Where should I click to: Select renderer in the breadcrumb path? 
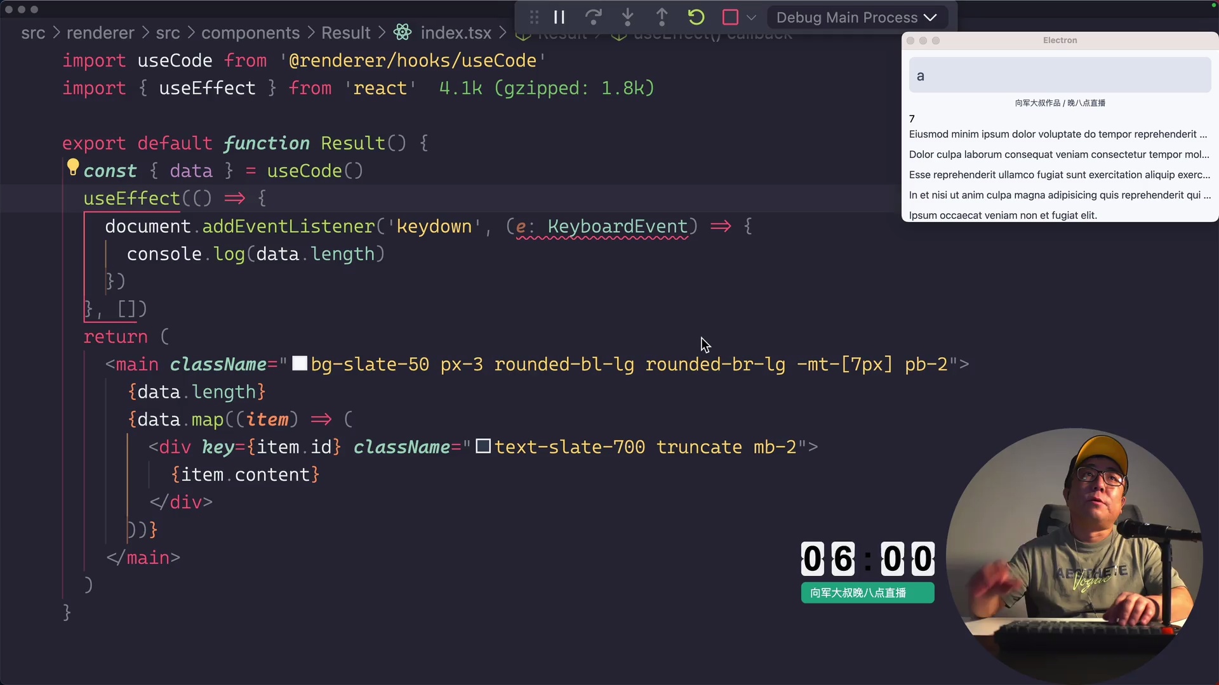click(100, 32)
